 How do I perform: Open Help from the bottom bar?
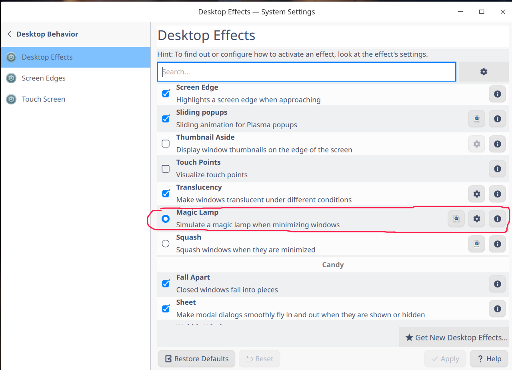point(489,359)
